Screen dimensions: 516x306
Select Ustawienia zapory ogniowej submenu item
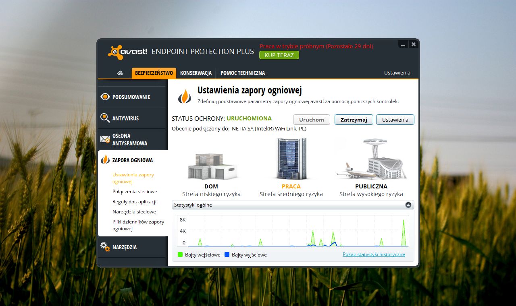coord(133,178)
